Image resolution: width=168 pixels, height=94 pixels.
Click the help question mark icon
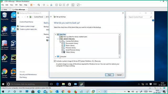153,20
